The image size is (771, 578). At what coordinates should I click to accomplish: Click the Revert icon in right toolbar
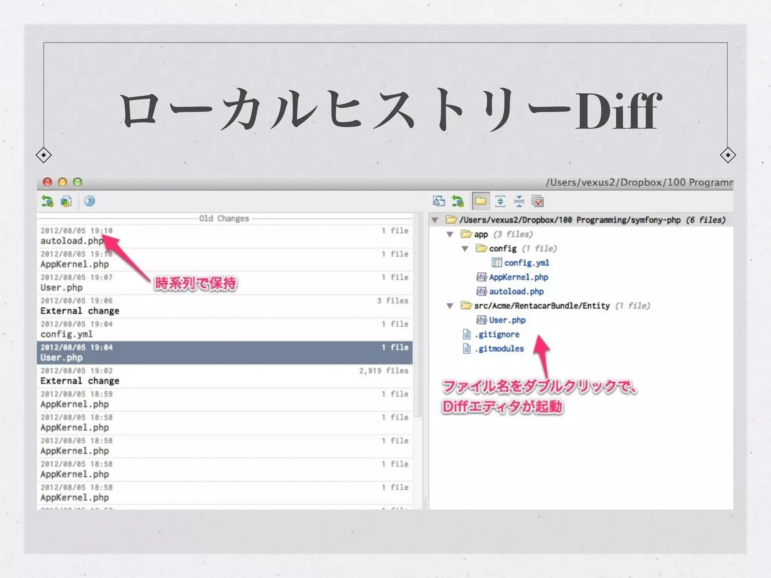click(x=458, y=201)
